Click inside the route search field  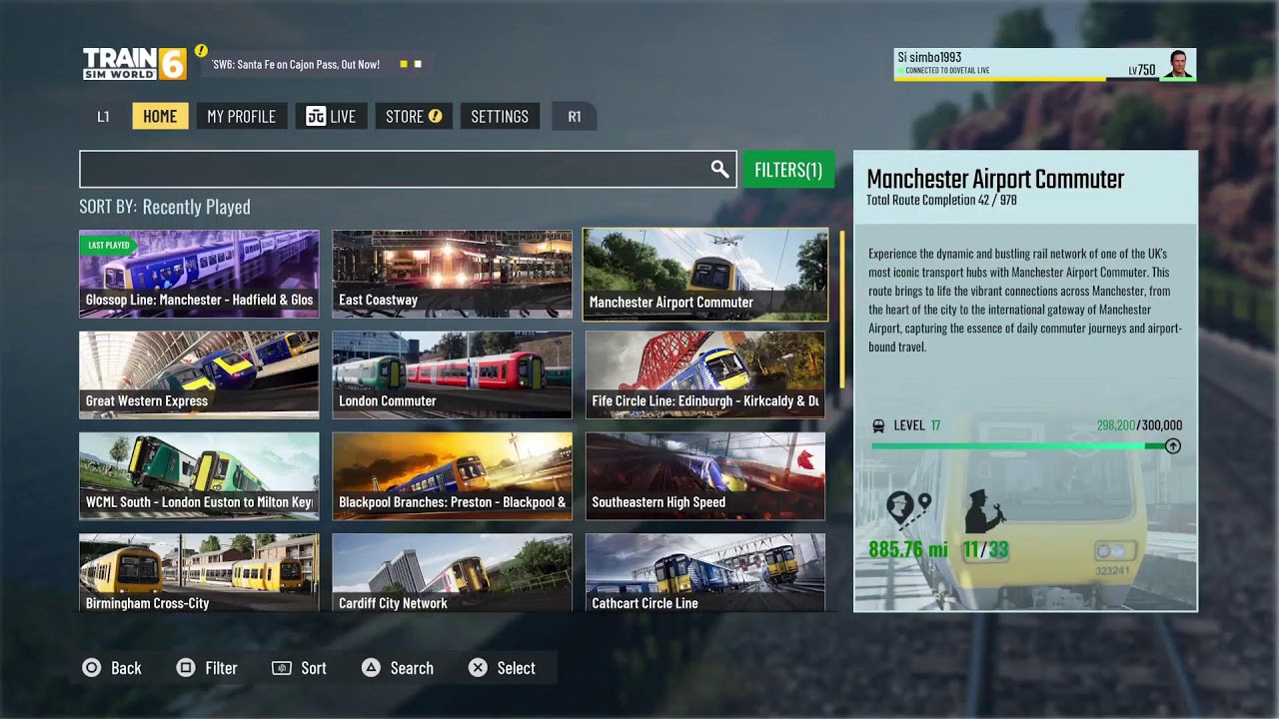pos(408,170)
